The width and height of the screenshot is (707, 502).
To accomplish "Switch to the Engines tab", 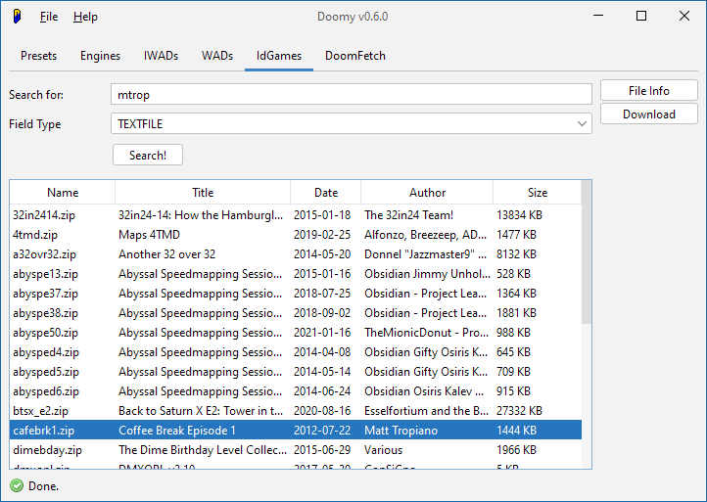I will point(100,56).
